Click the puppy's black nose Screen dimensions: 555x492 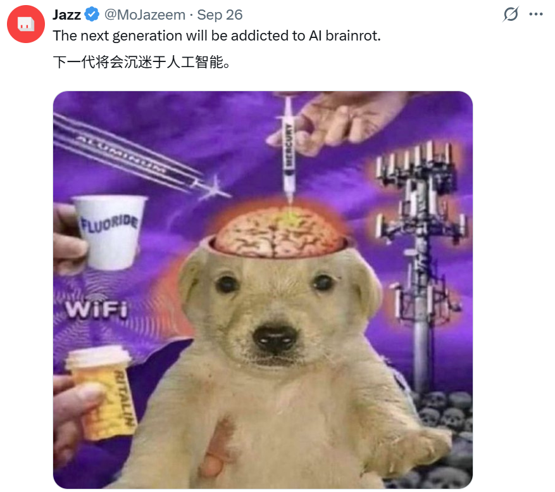pos(275,338)
